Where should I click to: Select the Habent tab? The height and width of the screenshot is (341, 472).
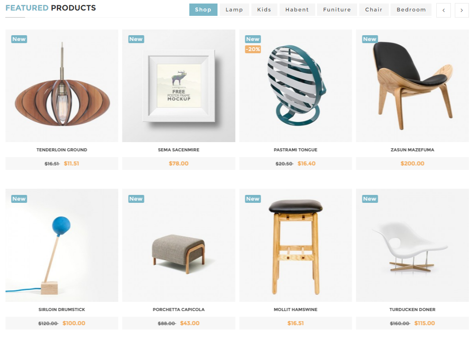click(x=297, y=10)
